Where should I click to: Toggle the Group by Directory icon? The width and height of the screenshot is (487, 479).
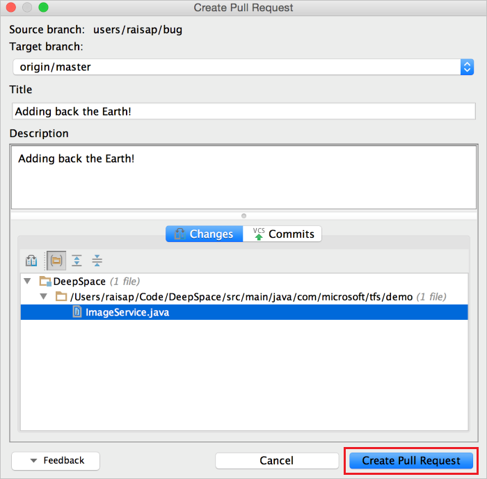pyautogui.click(x=56, y=261)
